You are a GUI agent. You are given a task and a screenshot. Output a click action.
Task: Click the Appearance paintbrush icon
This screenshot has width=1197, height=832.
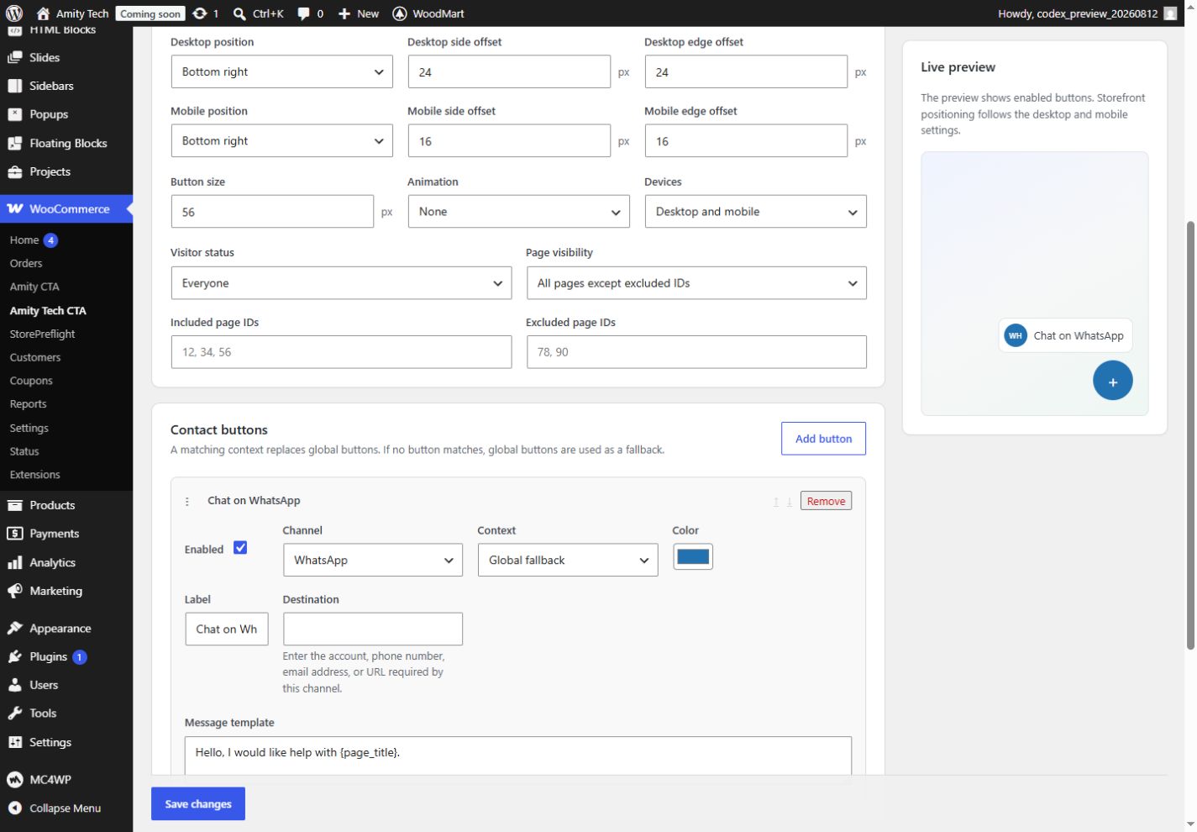(x=15, y=628)
